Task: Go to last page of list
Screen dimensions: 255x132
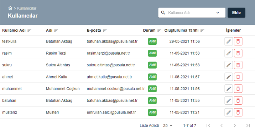Action: tap(248, 126)
